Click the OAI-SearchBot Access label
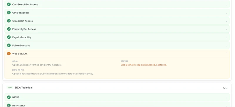This screenshot has width=235, height=107. [x=25, y=4]
